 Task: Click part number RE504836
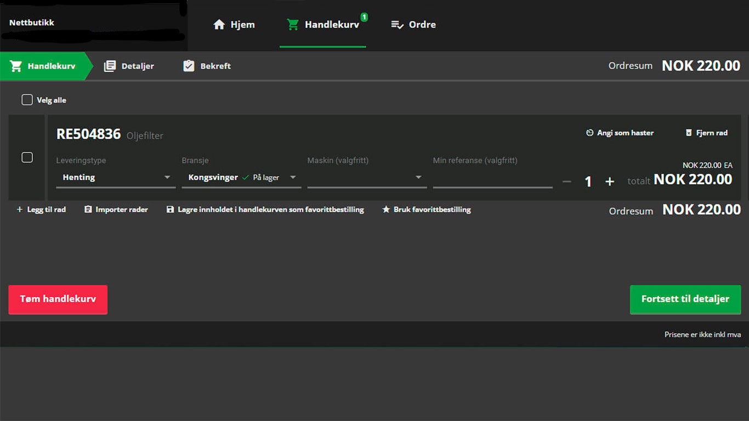(x=88, y=134)
